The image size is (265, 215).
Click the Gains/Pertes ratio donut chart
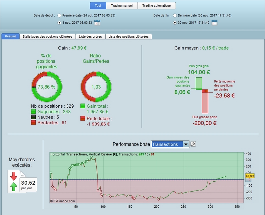tap(96, 87)
